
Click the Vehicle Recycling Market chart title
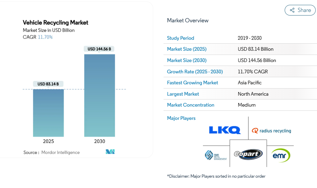click(x=55, y=23)
